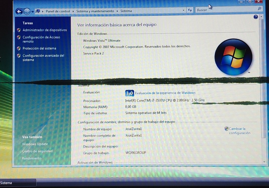
Task: Expand the arrow after Panel de control breadcrumb
Action: (73, 11)
